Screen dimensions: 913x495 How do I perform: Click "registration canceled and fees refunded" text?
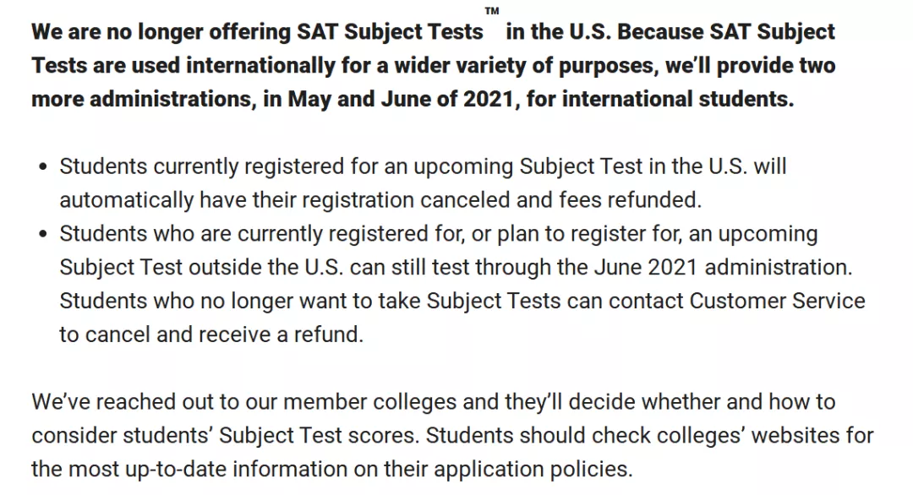501,200
